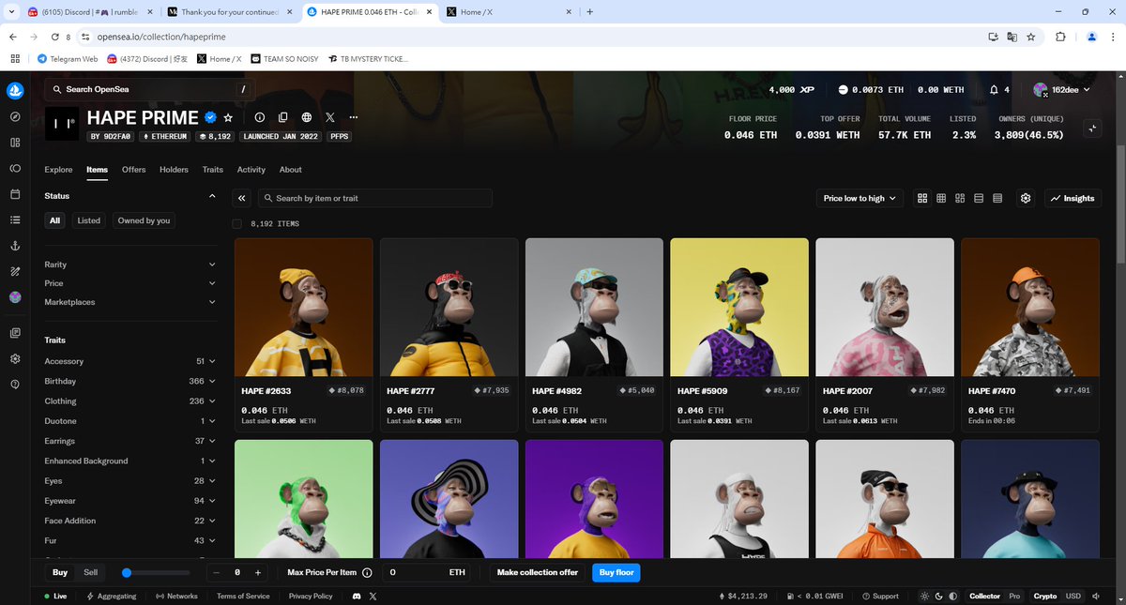Go to the Traits tab
The height and width of the screenshot is (605, 1126).
coord(213,170)
